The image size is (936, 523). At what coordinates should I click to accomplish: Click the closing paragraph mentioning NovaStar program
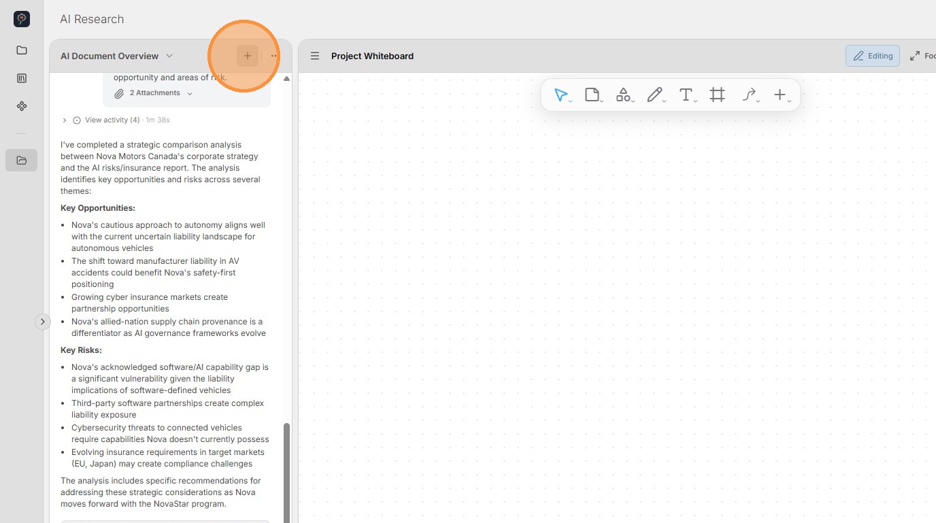(161, 492)
